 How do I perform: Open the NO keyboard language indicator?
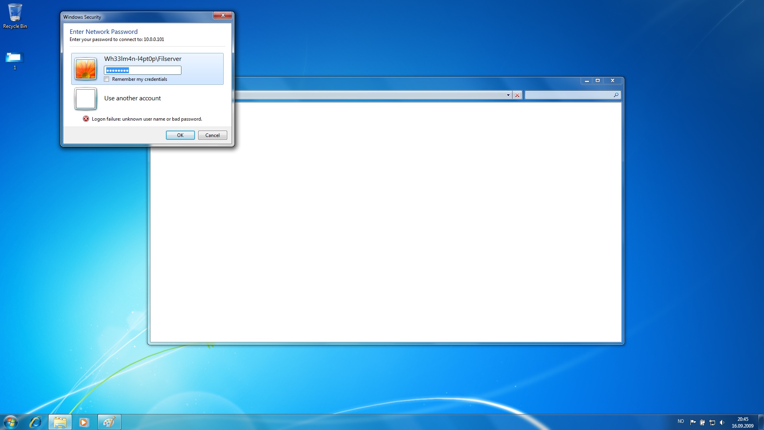pos(681,421)
